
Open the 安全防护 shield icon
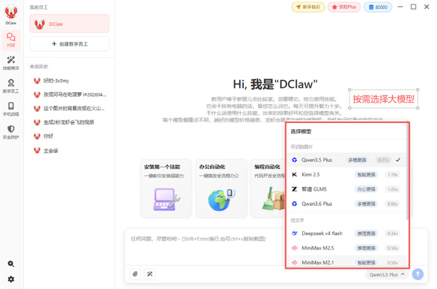[x=11, y=132]
